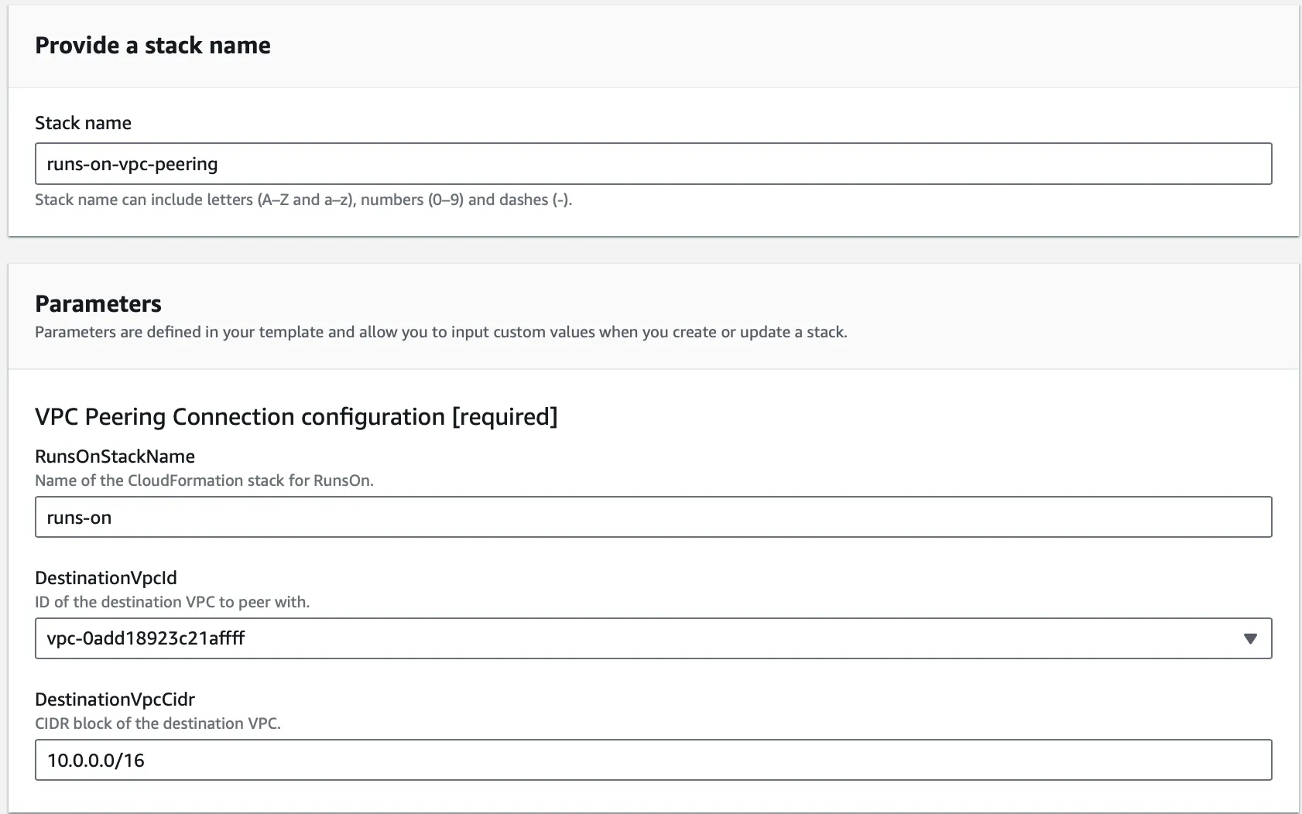Click the stack name requirements helper text
This screenshot has width=1302, height=814.
coord(303,199)
